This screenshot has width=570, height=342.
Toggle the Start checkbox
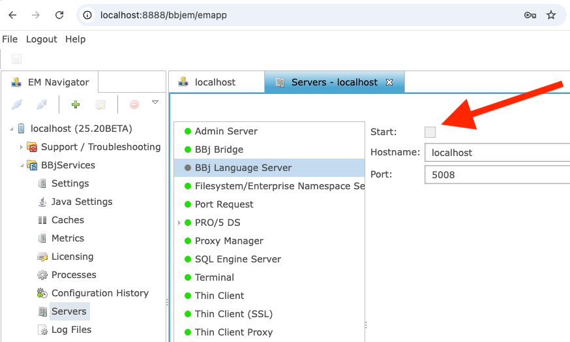point(430,132)
